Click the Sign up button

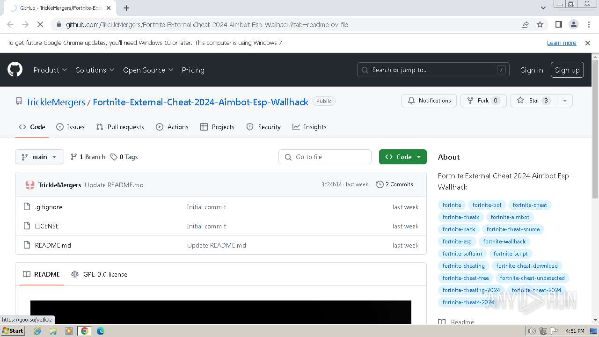pos(567,70)
